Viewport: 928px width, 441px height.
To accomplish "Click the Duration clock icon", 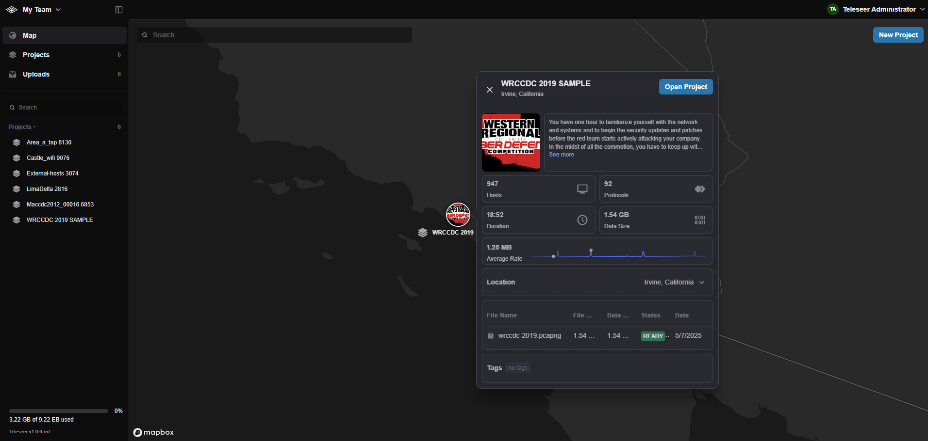I will (x=582, y=220).
